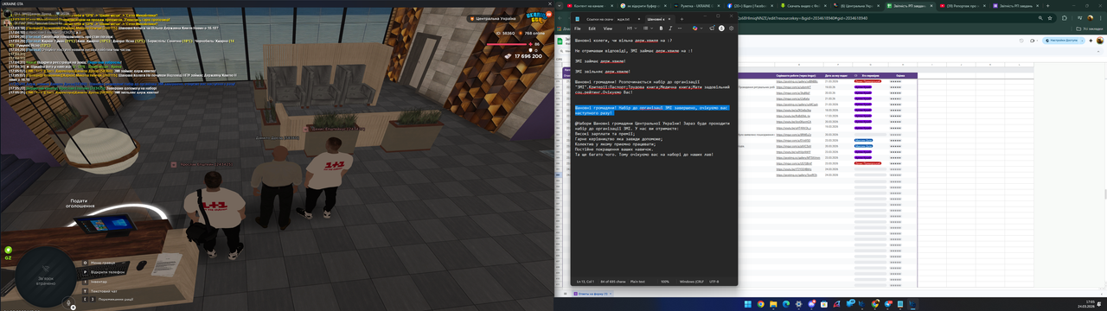Image resolution: width=1107 pixels, height=311 pixels.
Task: Toggle italic formatting in Notepad
Action: point(670,28)
